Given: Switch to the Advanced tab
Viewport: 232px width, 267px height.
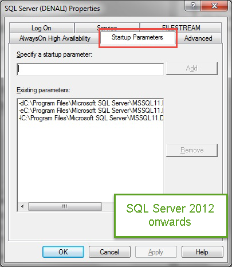Looking at the screenshot, I should 198,38.
